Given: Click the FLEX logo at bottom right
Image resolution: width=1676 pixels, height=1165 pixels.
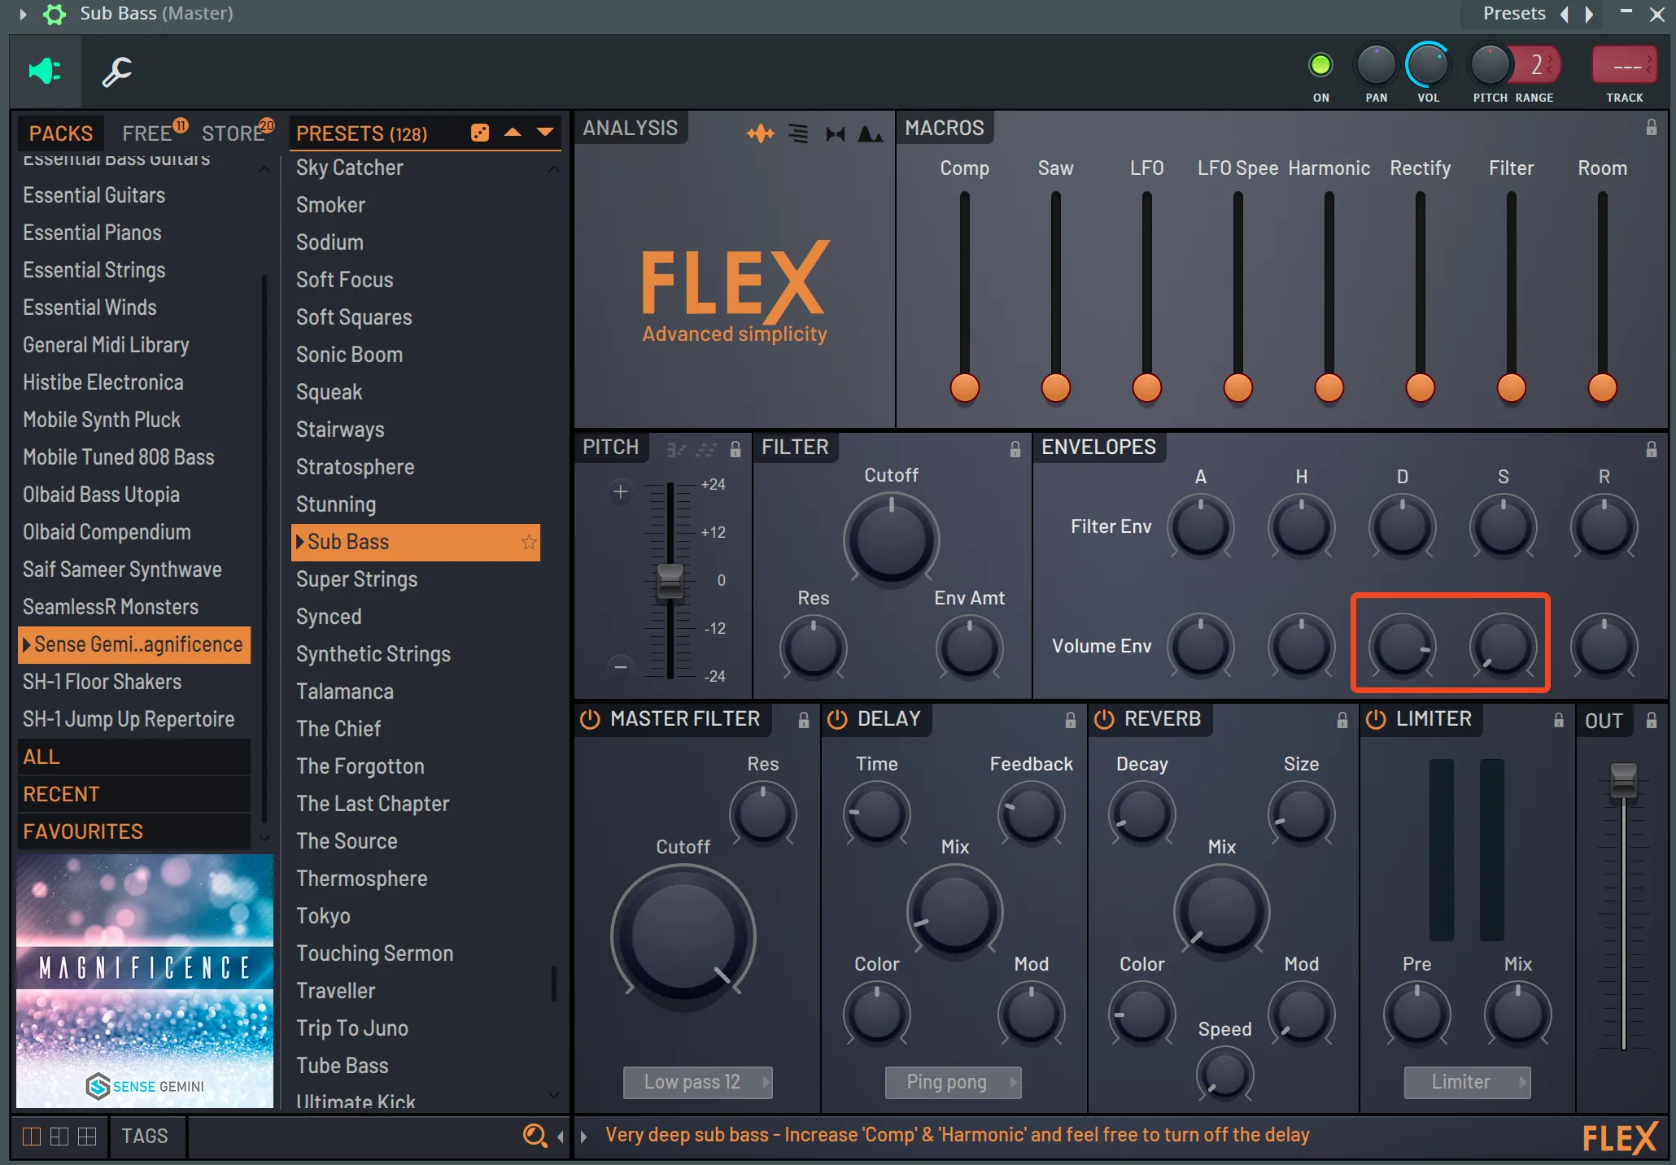Looking at the screenshot, I should point(1619,1137).
